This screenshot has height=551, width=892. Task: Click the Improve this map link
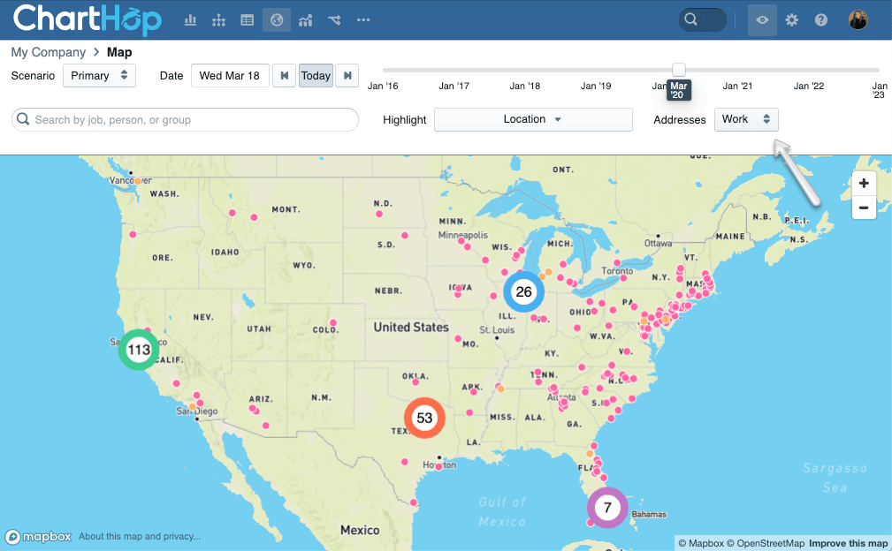[848, 542]
